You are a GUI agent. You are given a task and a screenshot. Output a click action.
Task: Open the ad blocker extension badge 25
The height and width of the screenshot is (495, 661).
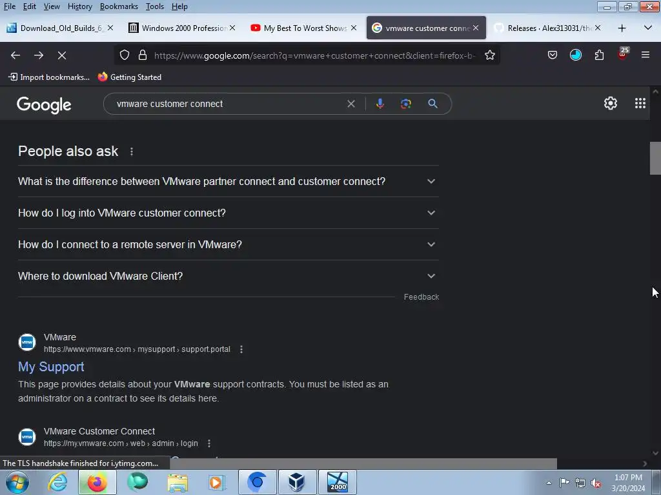(623, 54)
